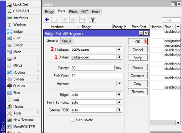Open the Interface dropdown arrow

tap(119, 49)
